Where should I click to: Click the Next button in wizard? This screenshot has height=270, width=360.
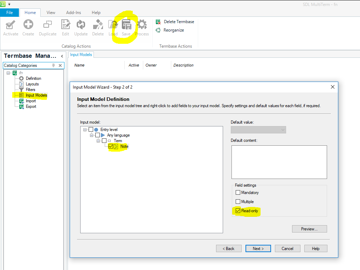(x=258, y=248)
